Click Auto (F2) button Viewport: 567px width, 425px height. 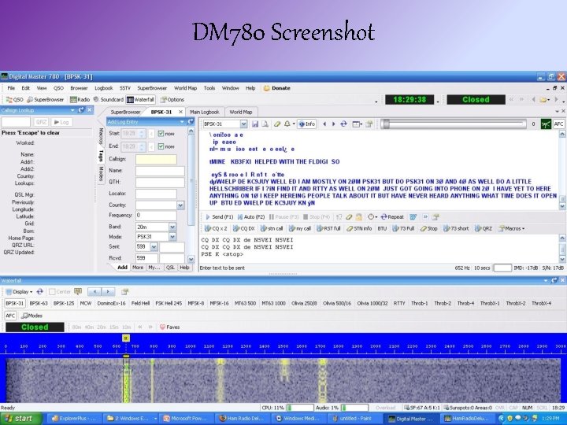click(x=251, y=217)
